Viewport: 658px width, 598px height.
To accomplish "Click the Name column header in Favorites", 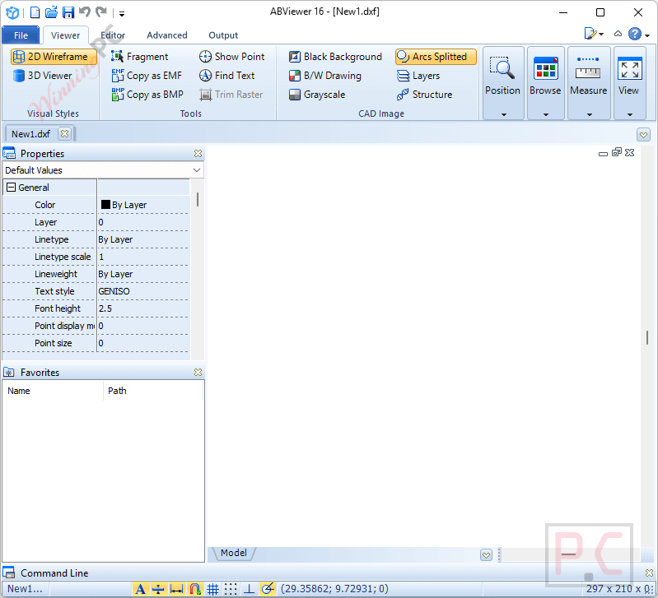I will click(54, 391).
